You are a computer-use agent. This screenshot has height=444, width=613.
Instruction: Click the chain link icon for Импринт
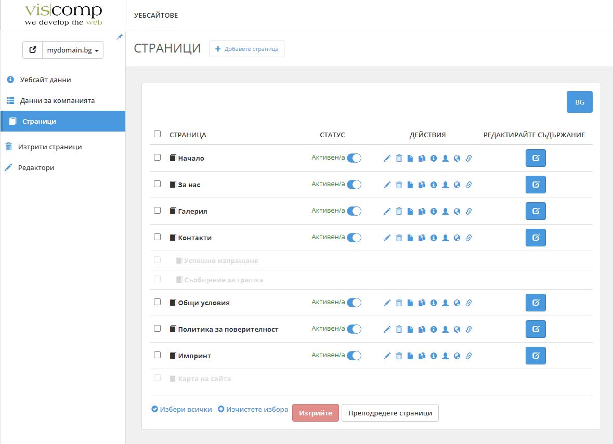click(468, 356)
